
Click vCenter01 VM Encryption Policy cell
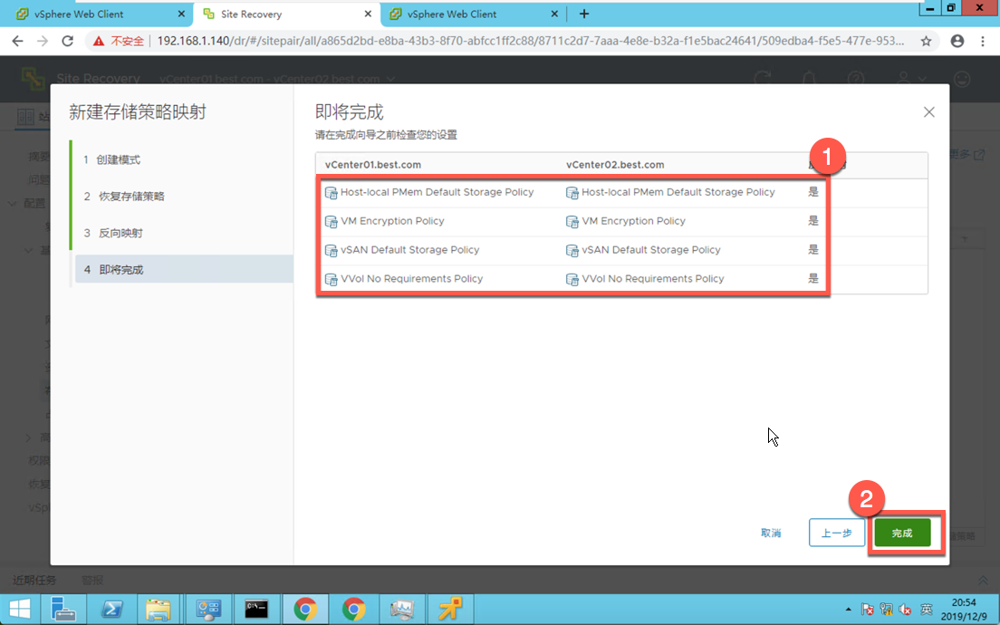(x=392, y=221)
